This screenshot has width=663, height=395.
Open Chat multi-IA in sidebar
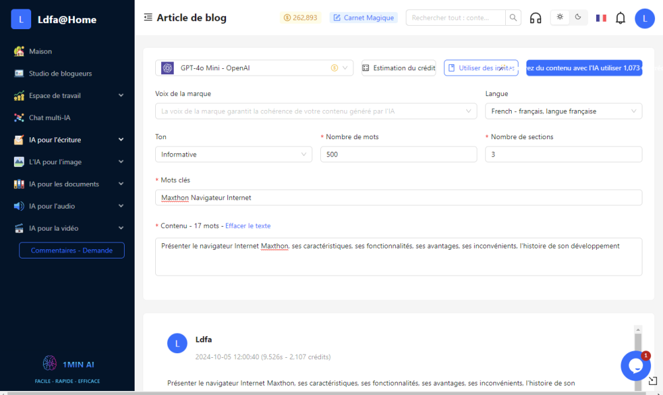[x=50, y=118]
